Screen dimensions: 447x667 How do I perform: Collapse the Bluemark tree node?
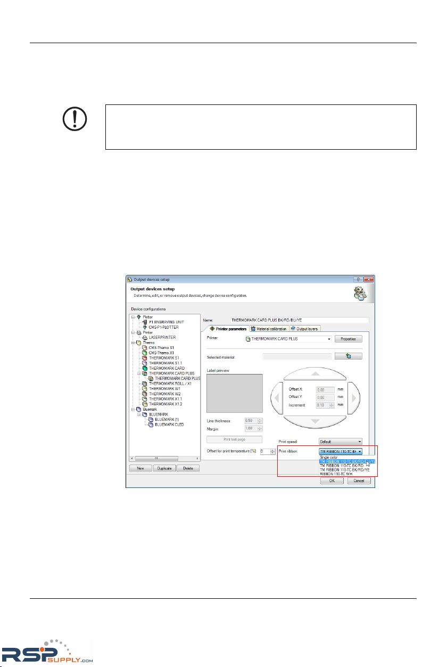[x=133, y=409]
